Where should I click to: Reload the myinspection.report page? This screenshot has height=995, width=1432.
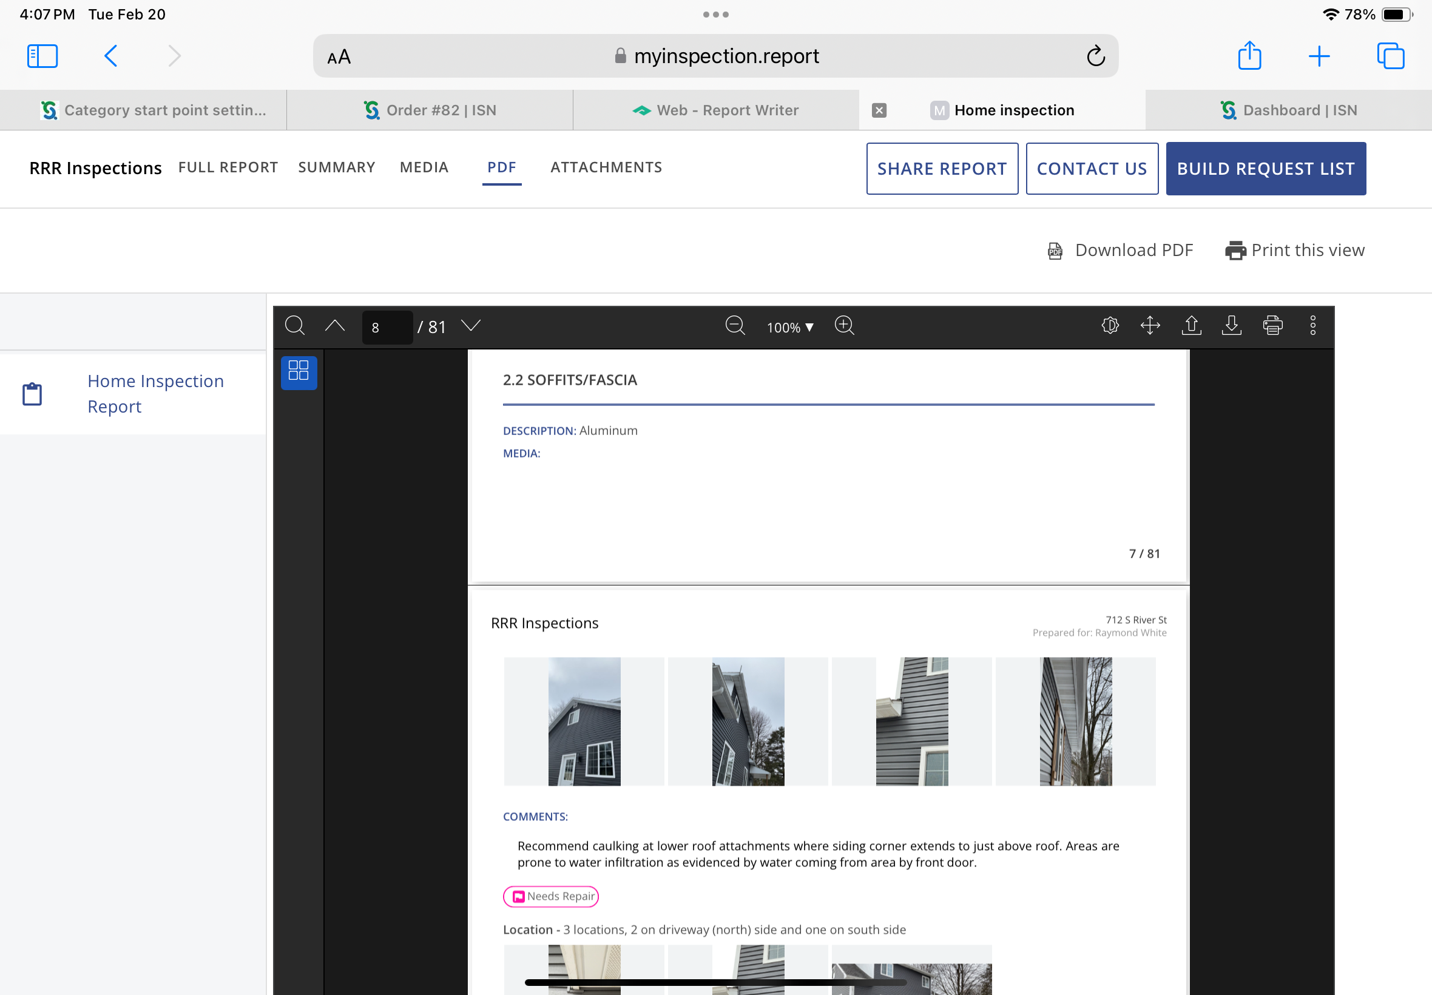click(1095, 56)
